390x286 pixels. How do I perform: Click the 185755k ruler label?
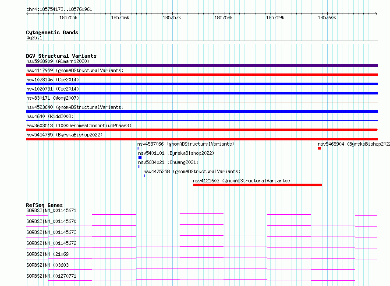pyautogui.click(x=68, y=17)
